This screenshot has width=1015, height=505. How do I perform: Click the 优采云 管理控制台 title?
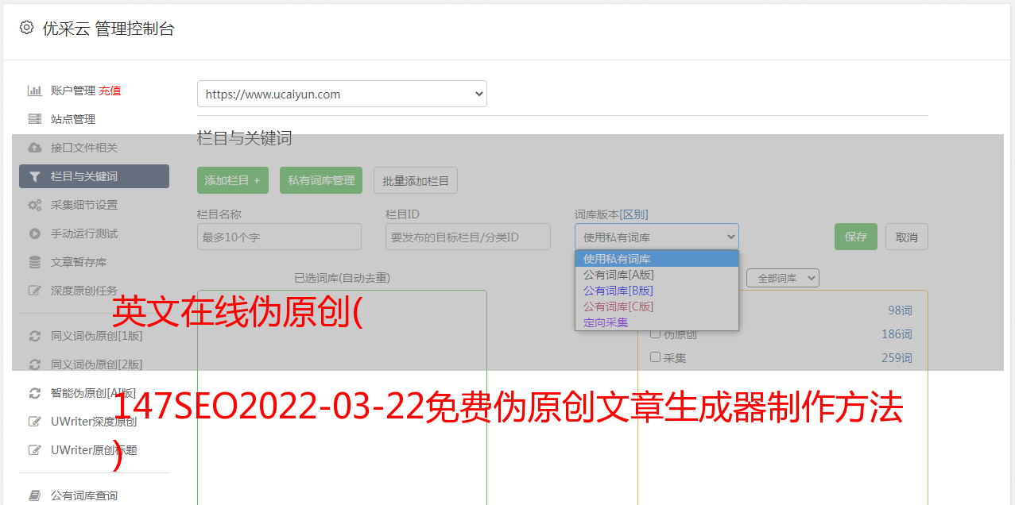point(108,29)
